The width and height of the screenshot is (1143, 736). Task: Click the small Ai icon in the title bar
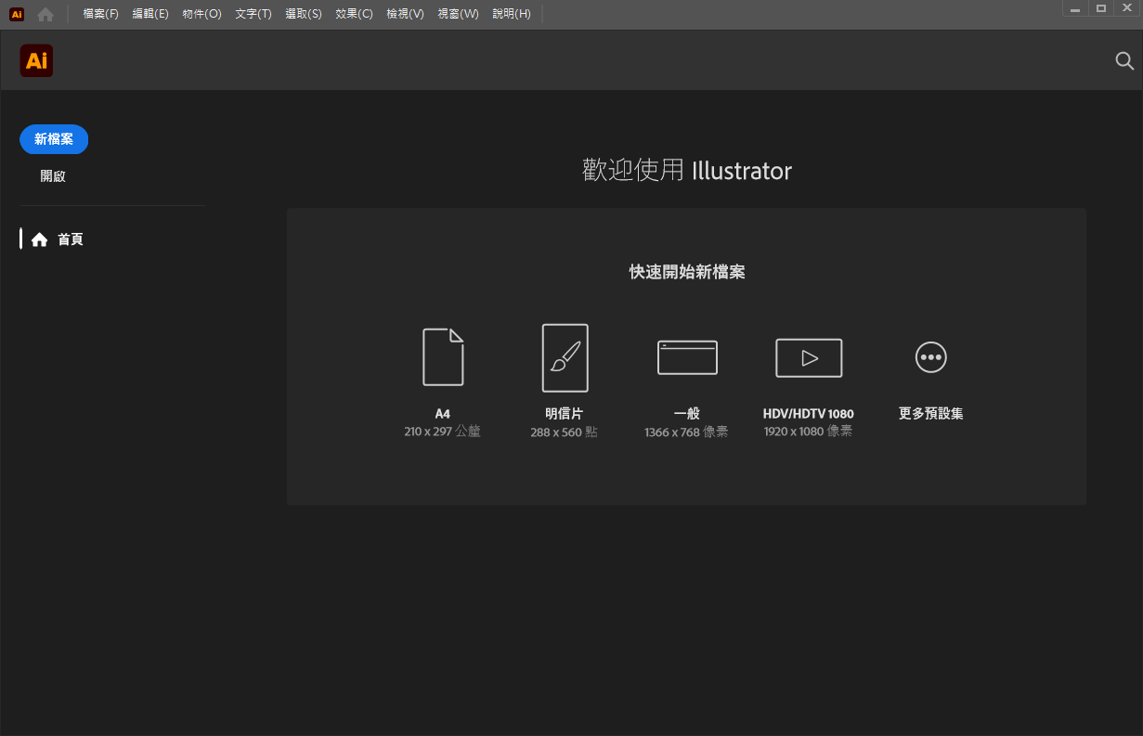pos(17,14)
